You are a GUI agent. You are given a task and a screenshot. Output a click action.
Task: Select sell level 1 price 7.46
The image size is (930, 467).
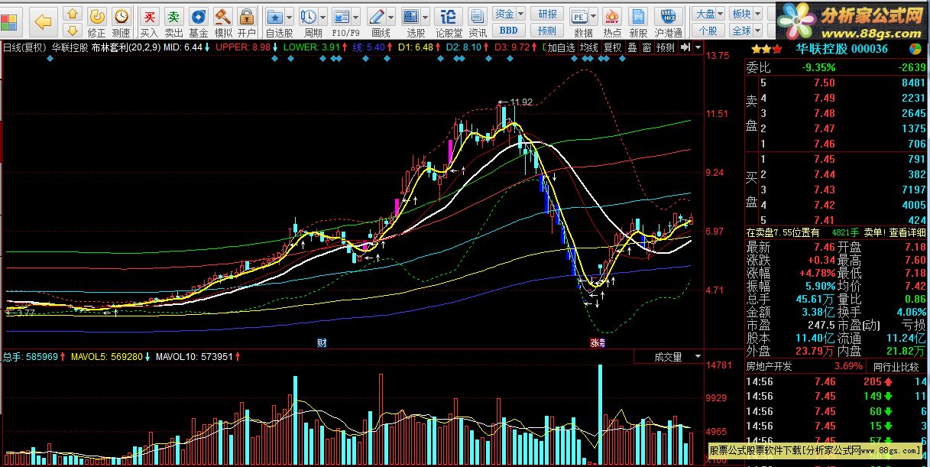click(x=825, y=144)
